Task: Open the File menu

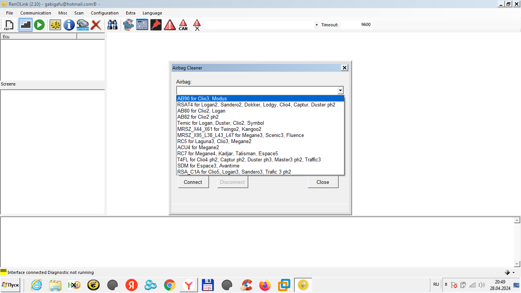Action: pyautogui.click(x=10, y=13)
